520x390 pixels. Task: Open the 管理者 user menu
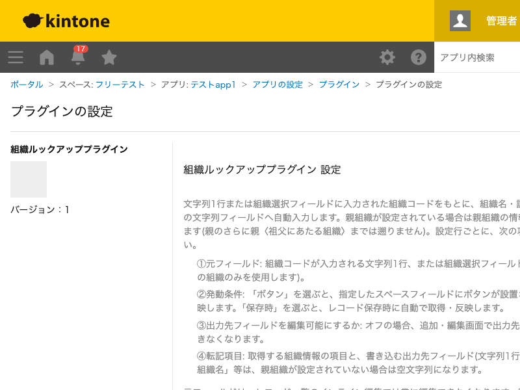pyautogui.click(x=501, y=21)
